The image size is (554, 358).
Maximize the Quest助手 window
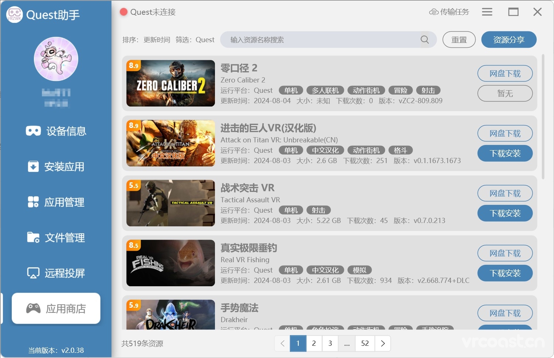pyautogui.click(x=513, y=12)
